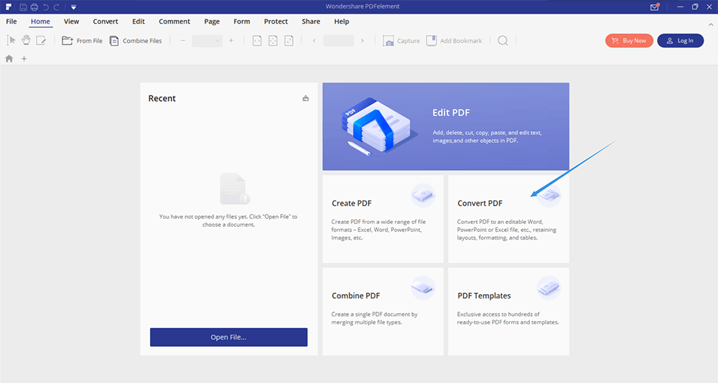718x383 pixels.
Task: Select the Hand pan tool
Action: click(x=26, y=40)
